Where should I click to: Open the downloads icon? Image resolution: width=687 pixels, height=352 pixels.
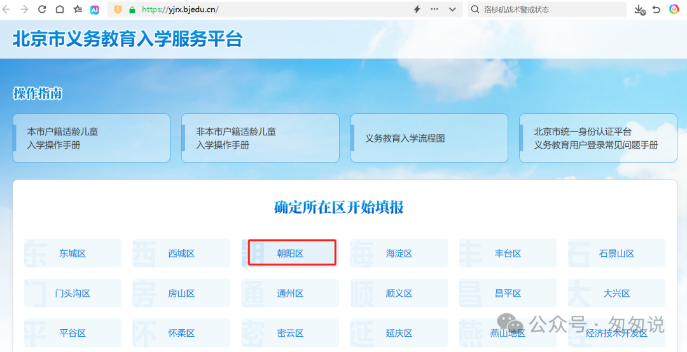[639, 9]
